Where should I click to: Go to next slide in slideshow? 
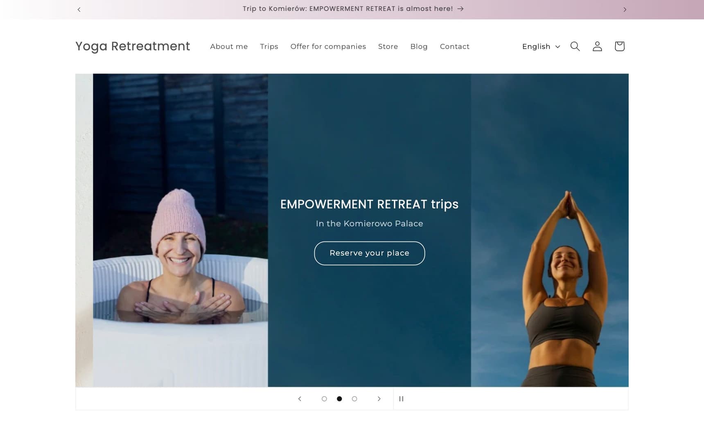point(379,399)
